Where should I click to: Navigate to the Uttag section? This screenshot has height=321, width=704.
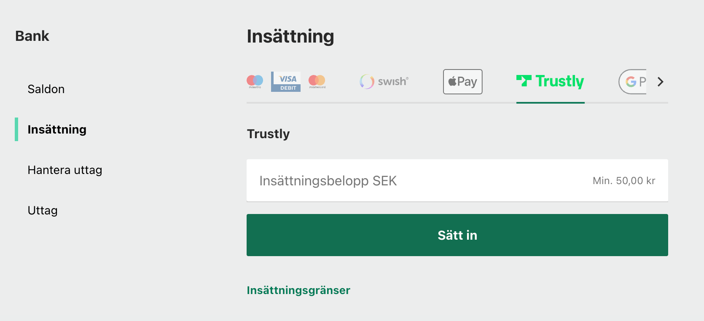coord(42,210)
